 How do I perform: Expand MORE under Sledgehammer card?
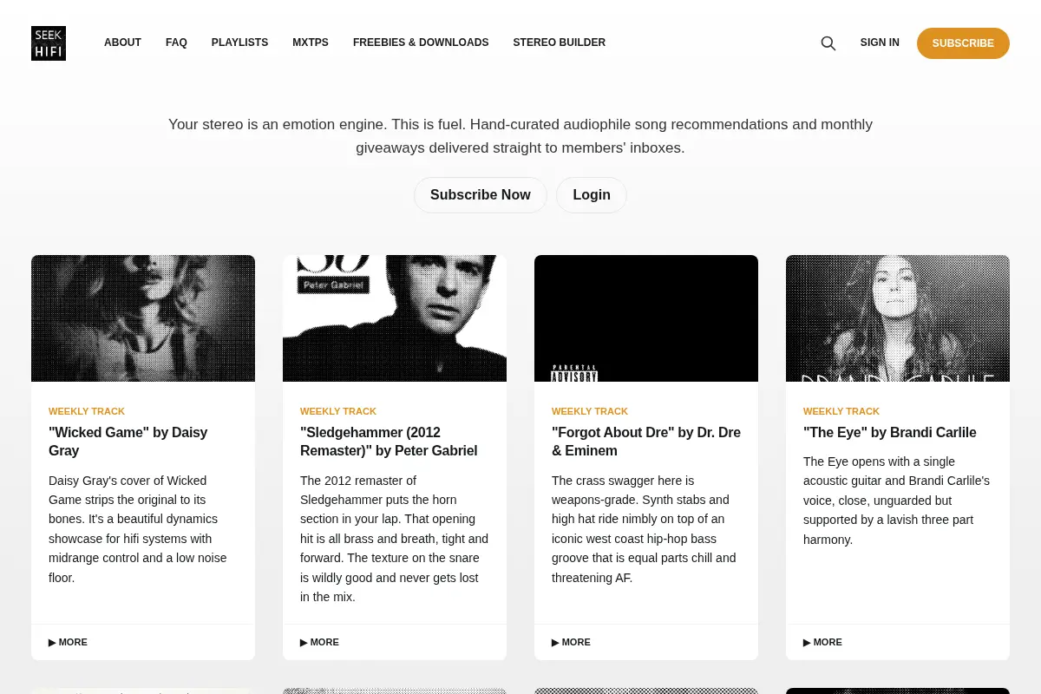click(x=319, y=642)
